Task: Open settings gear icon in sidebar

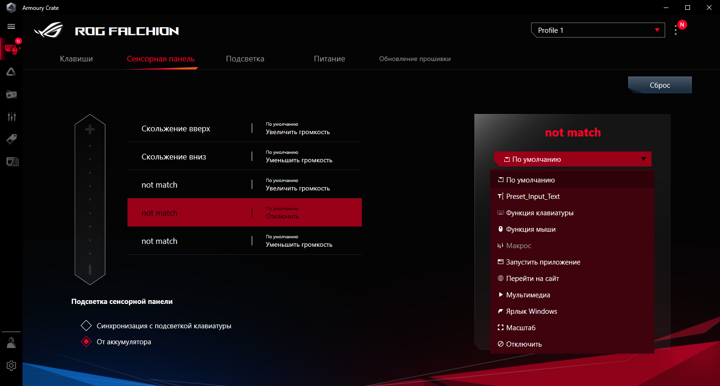Action: coord(11,365)
